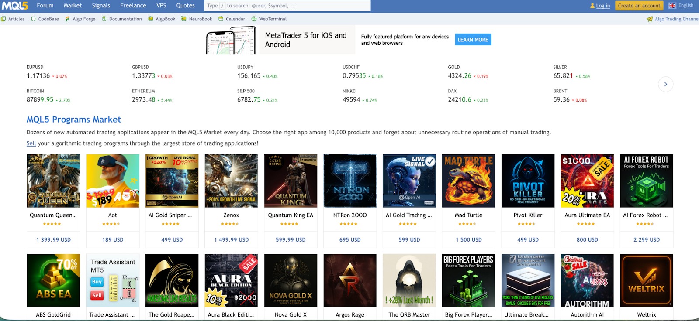Open Aura Black Edition product image
The image size is (699, 321).
pyautogui.click(x=231, y=280)
